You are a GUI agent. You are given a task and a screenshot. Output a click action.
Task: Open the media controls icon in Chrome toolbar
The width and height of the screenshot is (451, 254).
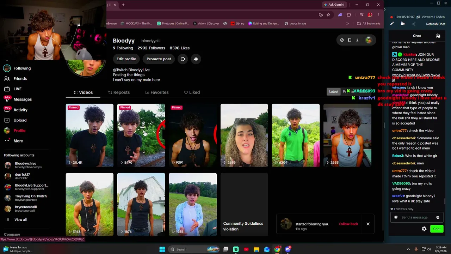pos(361,15)
